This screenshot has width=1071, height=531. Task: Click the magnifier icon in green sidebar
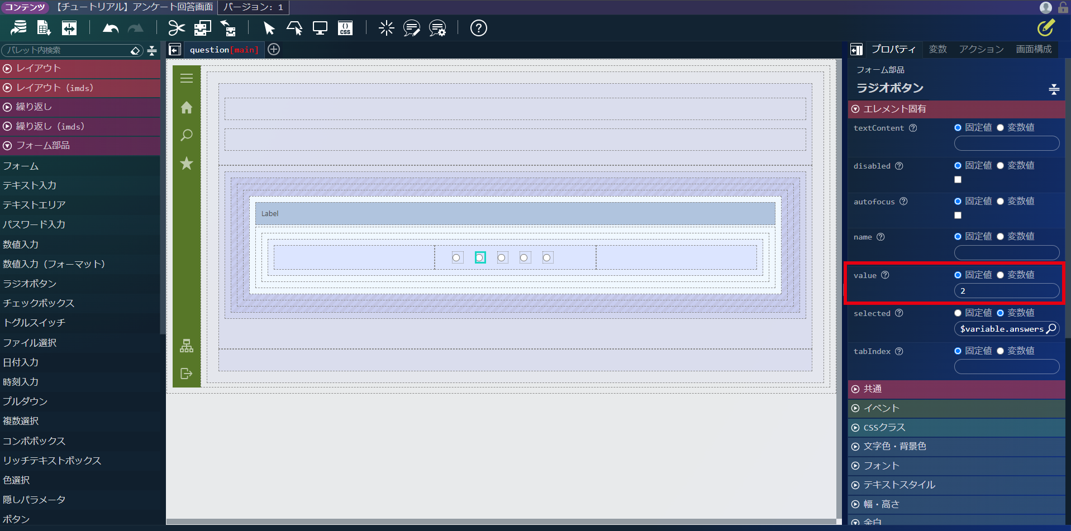click(187, 135)
